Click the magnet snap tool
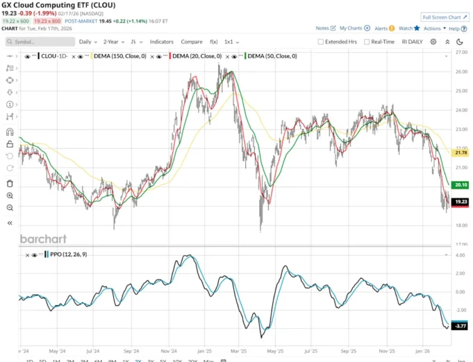473x362 pixels. [10, 132]
